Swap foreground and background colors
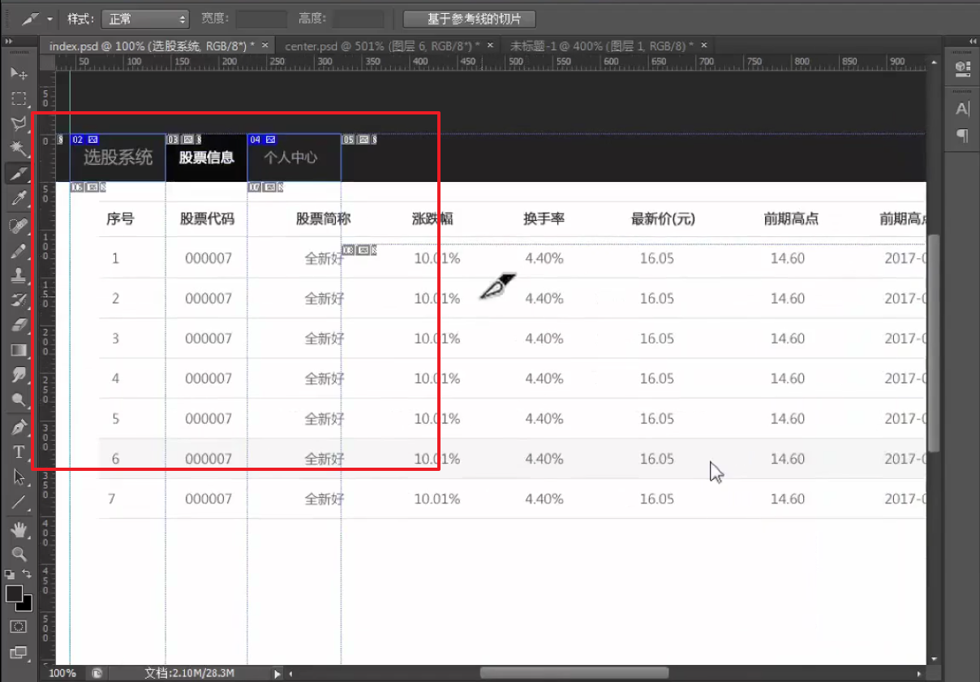 pyautogui.click(x=27, y=574)
